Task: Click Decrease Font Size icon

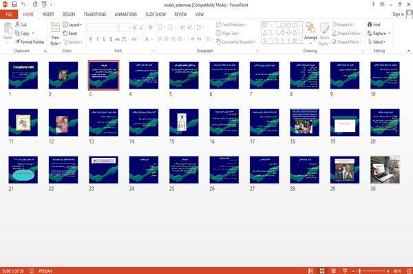Action: click(x=141, y=27)
